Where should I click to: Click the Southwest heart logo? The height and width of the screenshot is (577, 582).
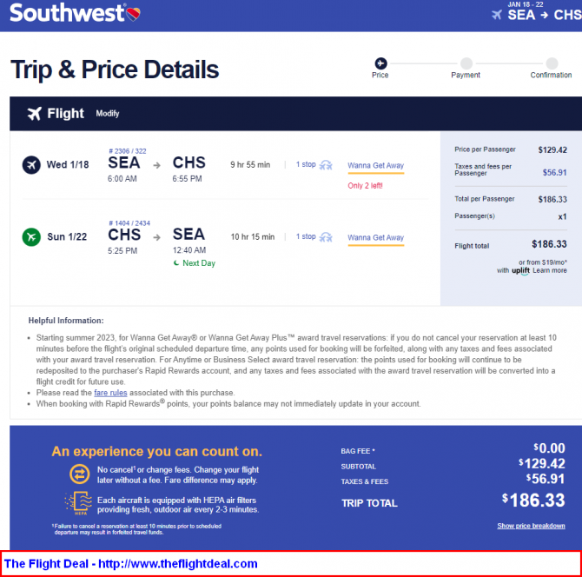click(134, 14)
